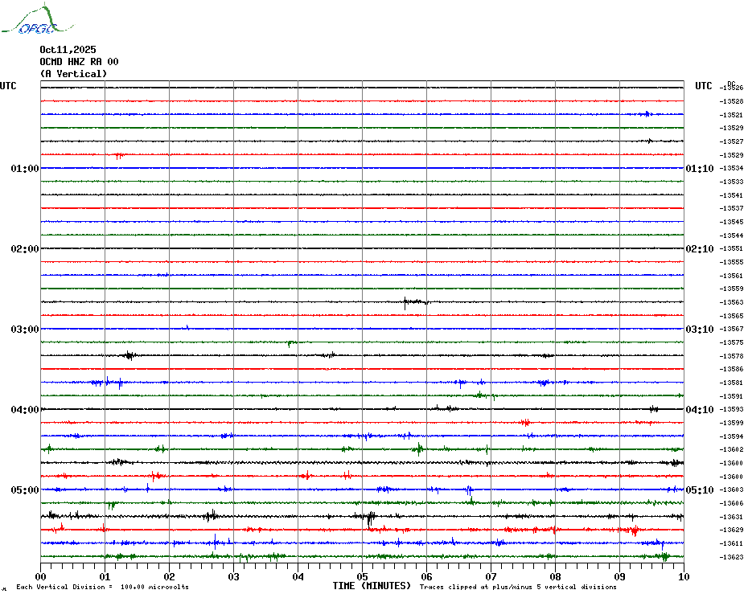Click the minute 00 axis tick label
Image resolution: width=748 pixels, height=598 pixels.
coord(40,576)
